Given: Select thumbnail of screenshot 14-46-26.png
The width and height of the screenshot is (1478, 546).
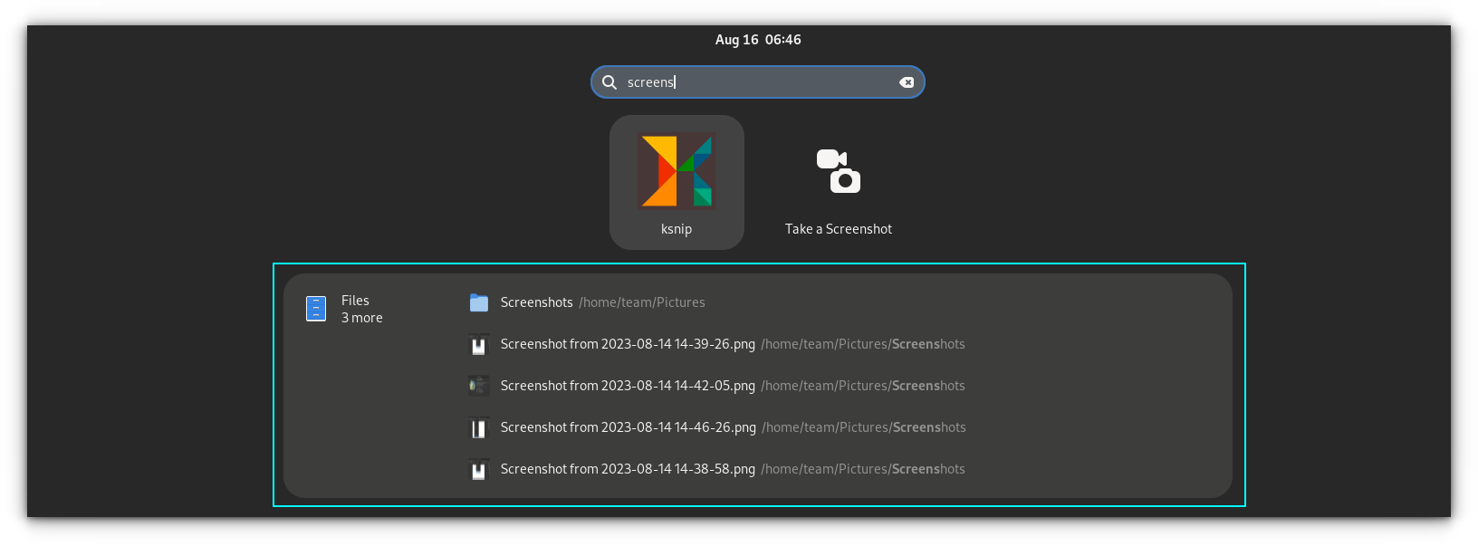Looking at the screenshot, I should coord(479,428).
